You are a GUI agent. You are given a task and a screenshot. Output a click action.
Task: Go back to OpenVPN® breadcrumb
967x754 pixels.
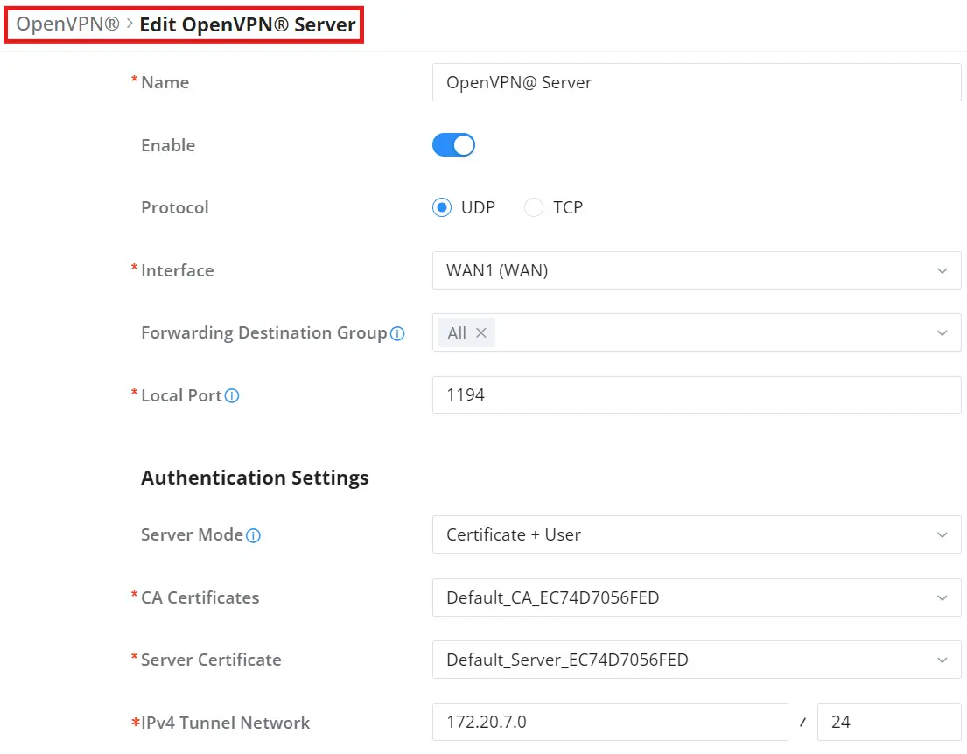pos(67,24)
